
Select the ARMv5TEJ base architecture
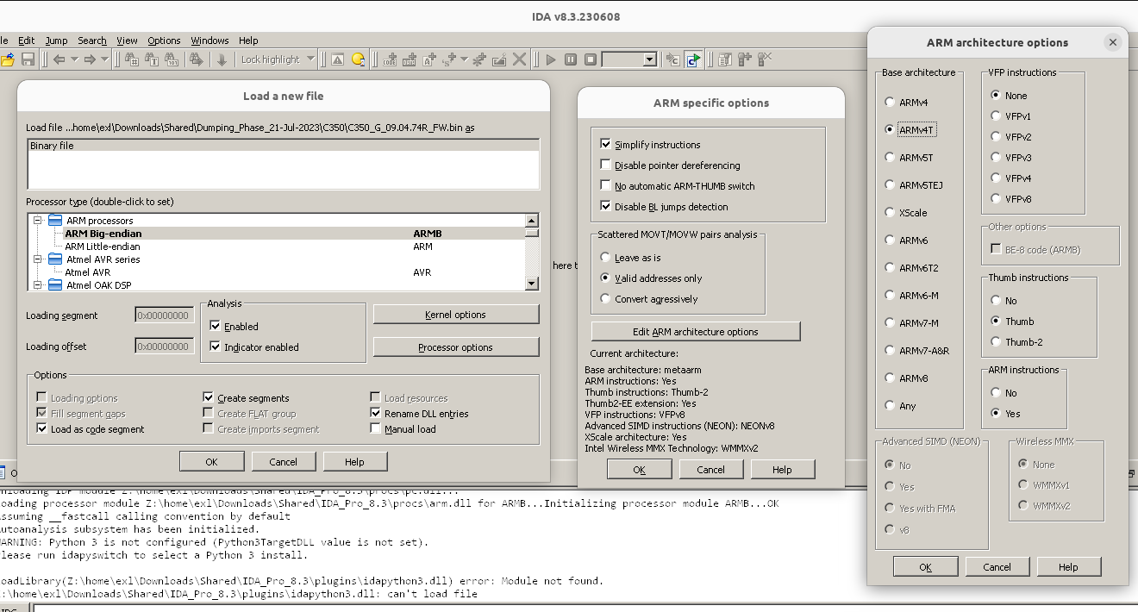click(x=890, y=185)
